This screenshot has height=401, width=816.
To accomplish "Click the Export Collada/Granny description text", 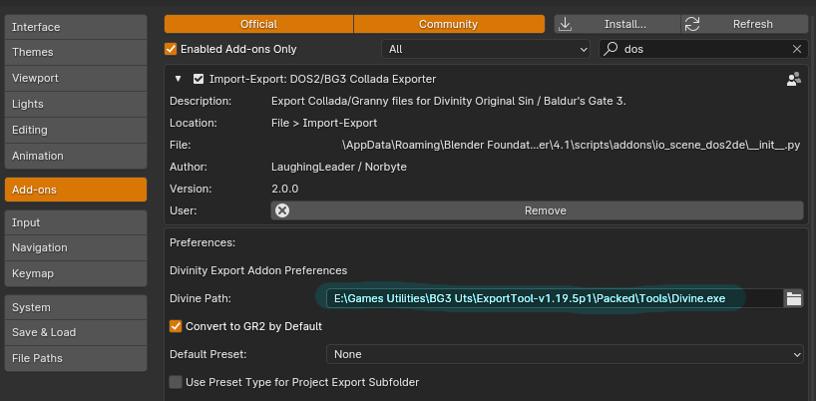I will point(449,102).
